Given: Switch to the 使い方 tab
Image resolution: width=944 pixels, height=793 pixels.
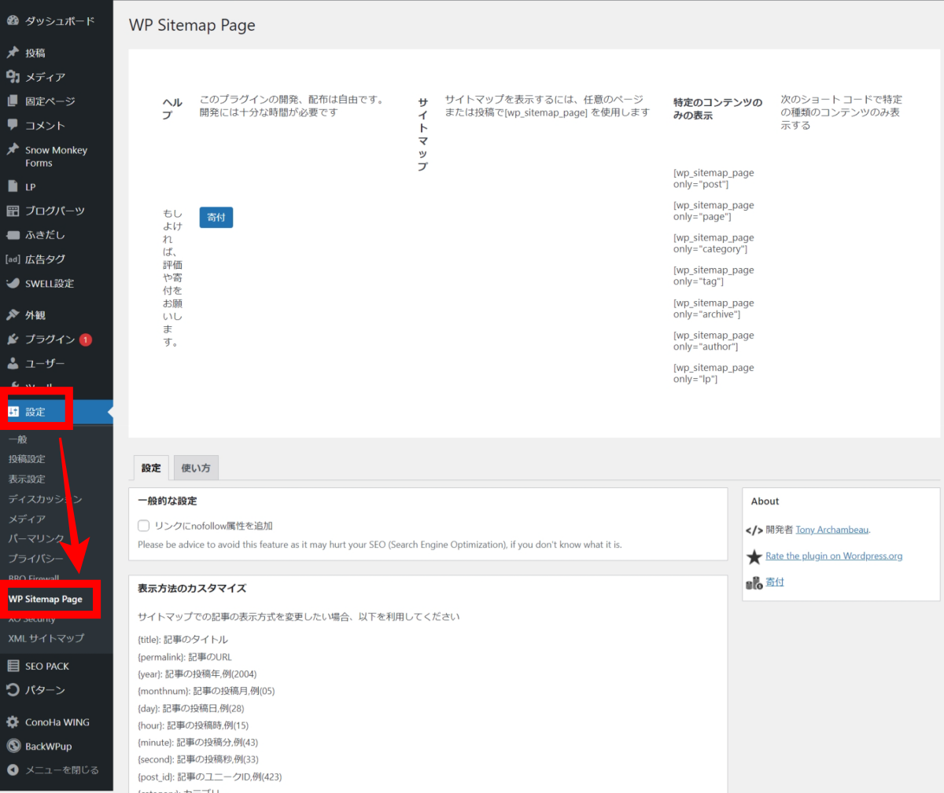Looking at the screenshot, I should [195, 467].
